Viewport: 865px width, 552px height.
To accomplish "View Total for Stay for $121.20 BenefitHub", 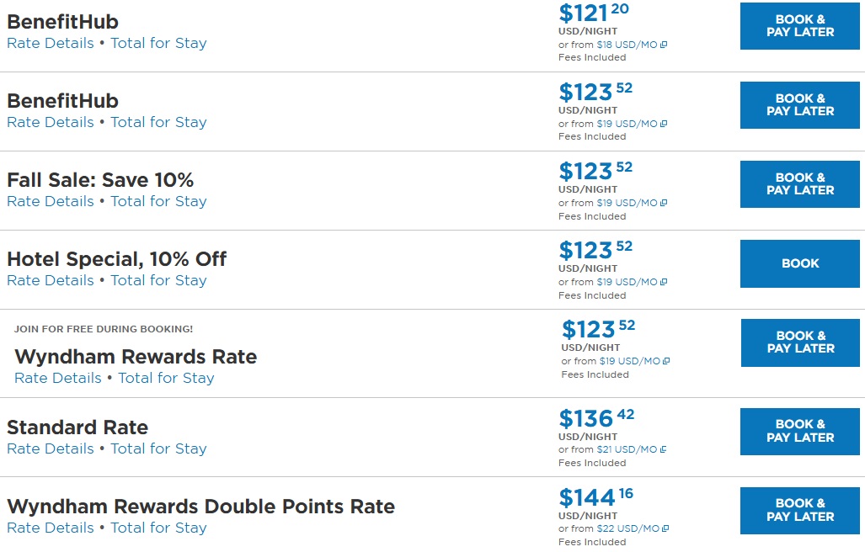I will click(158, 43).
